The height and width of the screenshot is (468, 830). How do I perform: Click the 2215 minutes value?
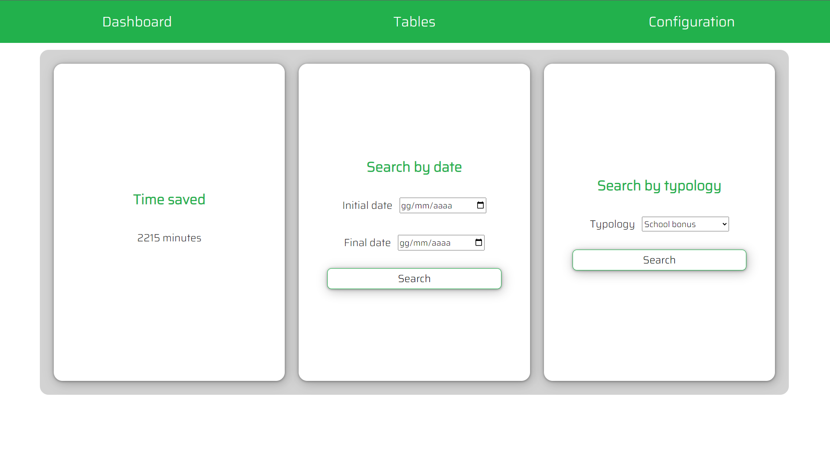point(169,237)
